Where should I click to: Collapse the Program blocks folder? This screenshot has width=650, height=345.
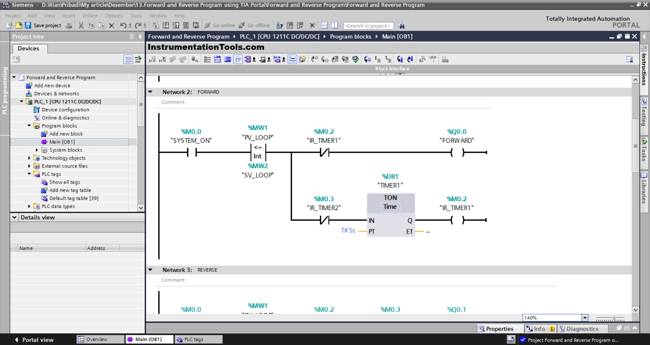click(29, 125)
